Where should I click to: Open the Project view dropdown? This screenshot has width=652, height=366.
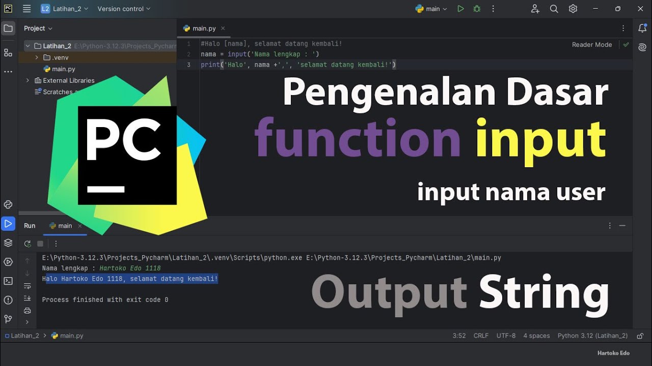tap(38, 28)
